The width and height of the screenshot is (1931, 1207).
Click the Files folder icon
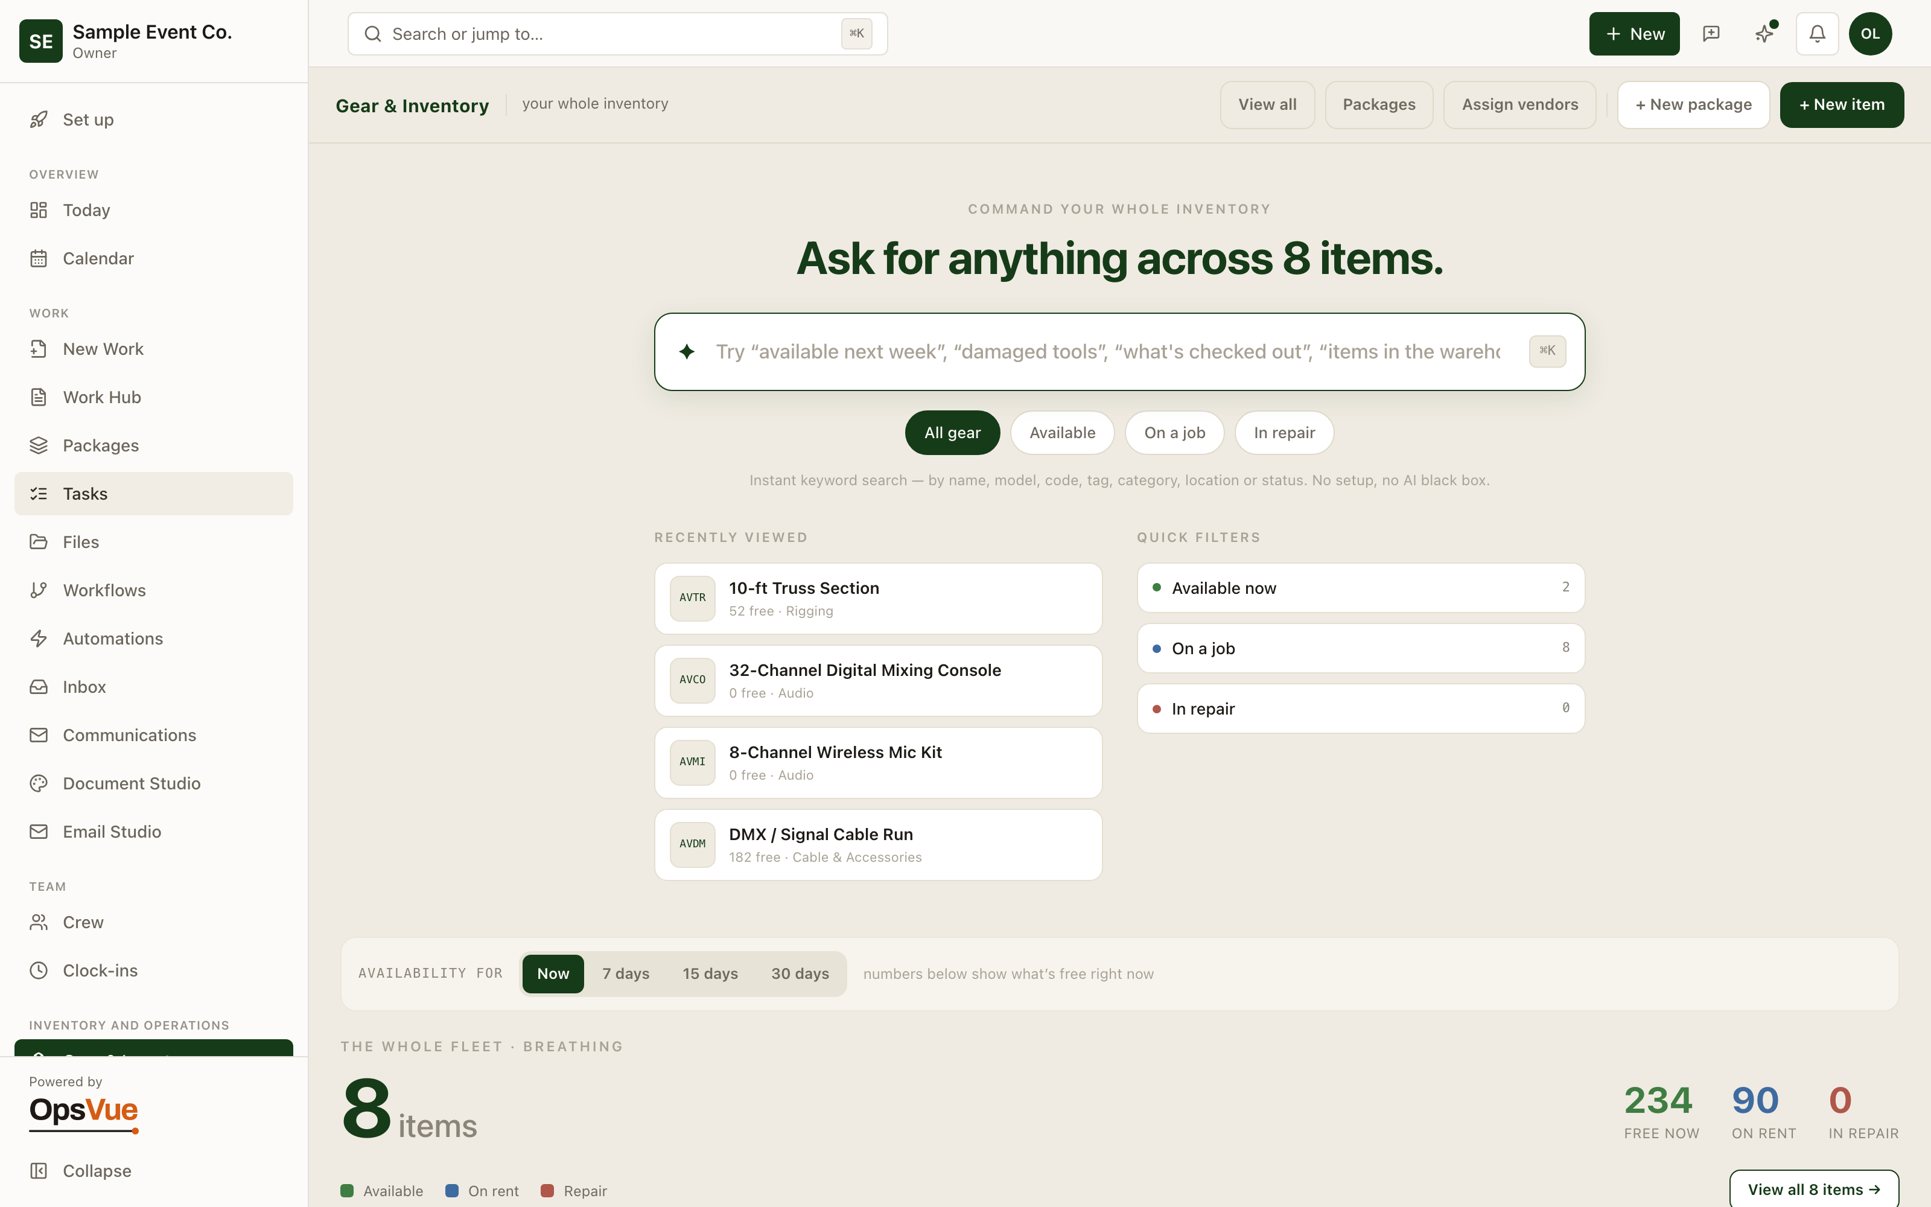[x=38, y=542]
